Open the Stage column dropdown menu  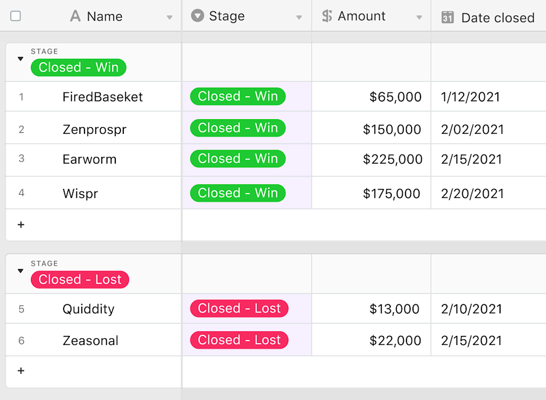click(x=298, y=17)
